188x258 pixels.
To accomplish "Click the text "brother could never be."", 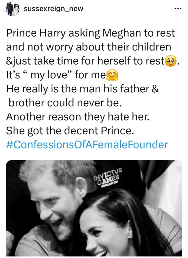I will point(65,103).
